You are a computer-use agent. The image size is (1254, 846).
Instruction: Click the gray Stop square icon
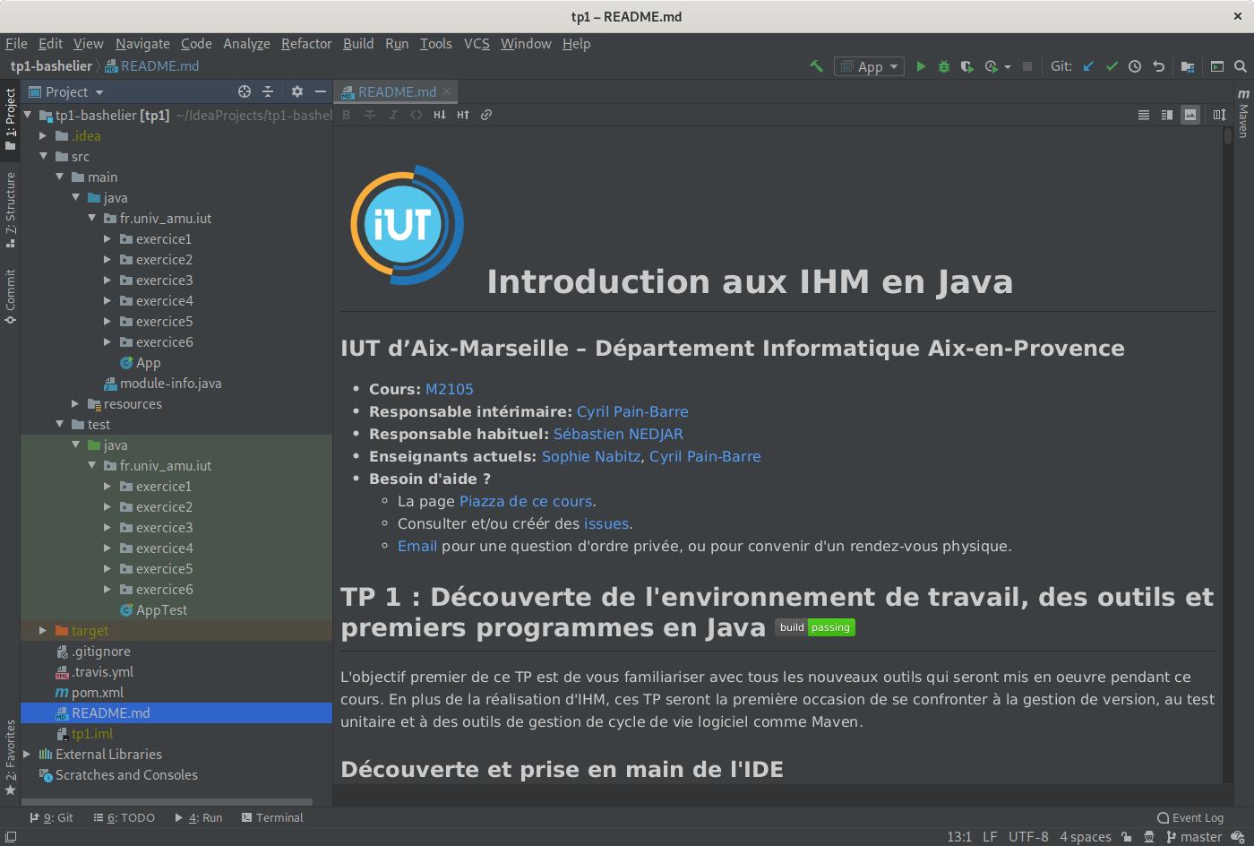point(1027,66)
